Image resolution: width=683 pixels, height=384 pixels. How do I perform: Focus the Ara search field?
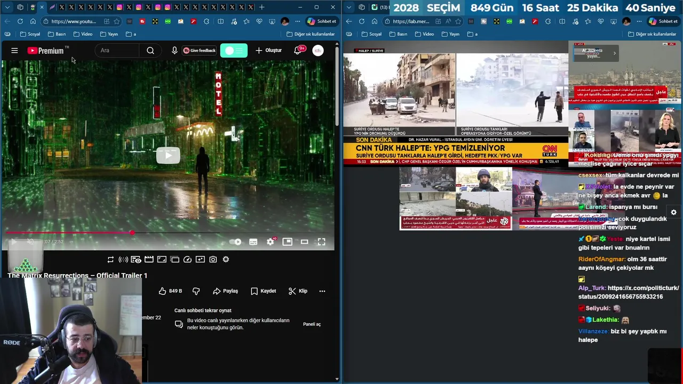pos(118,51)
